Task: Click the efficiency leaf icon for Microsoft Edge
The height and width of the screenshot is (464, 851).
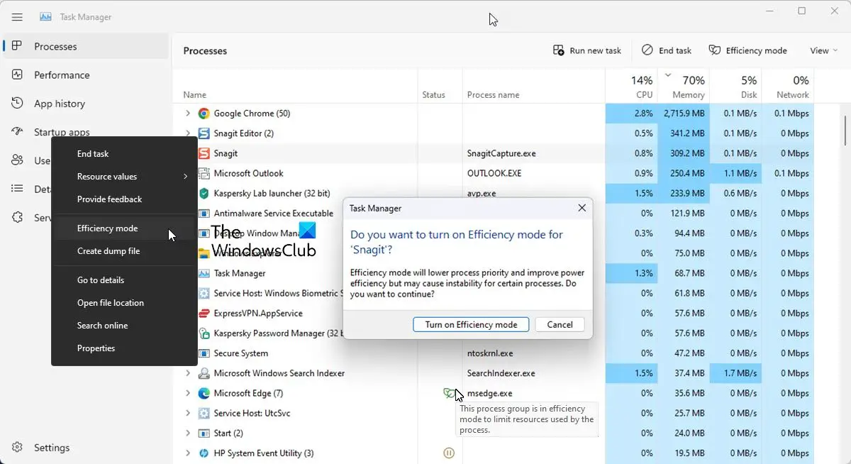Action: pos(447,393)
